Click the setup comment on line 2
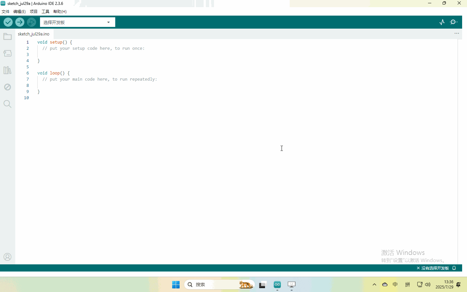Image resolution: width=467 pixels, height=292 pixels. (x=94, y=48)
